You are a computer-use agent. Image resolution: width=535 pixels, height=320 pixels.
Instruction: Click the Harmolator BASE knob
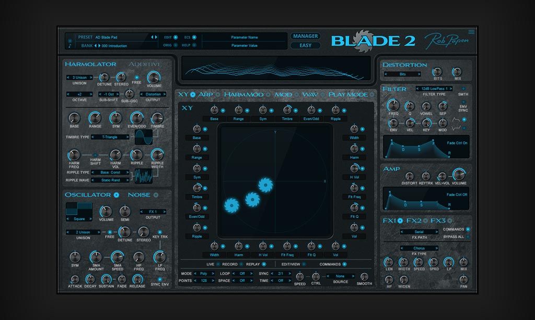[x=74, y=118]
